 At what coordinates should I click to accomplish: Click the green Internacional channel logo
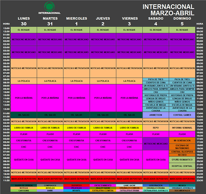[49, 7]
